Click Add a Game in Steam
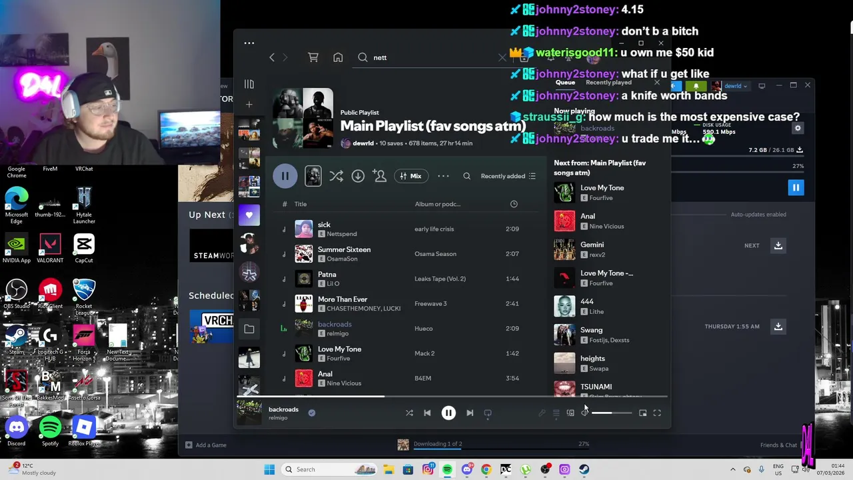Screen dimensions: 853x480 [206, 445]
